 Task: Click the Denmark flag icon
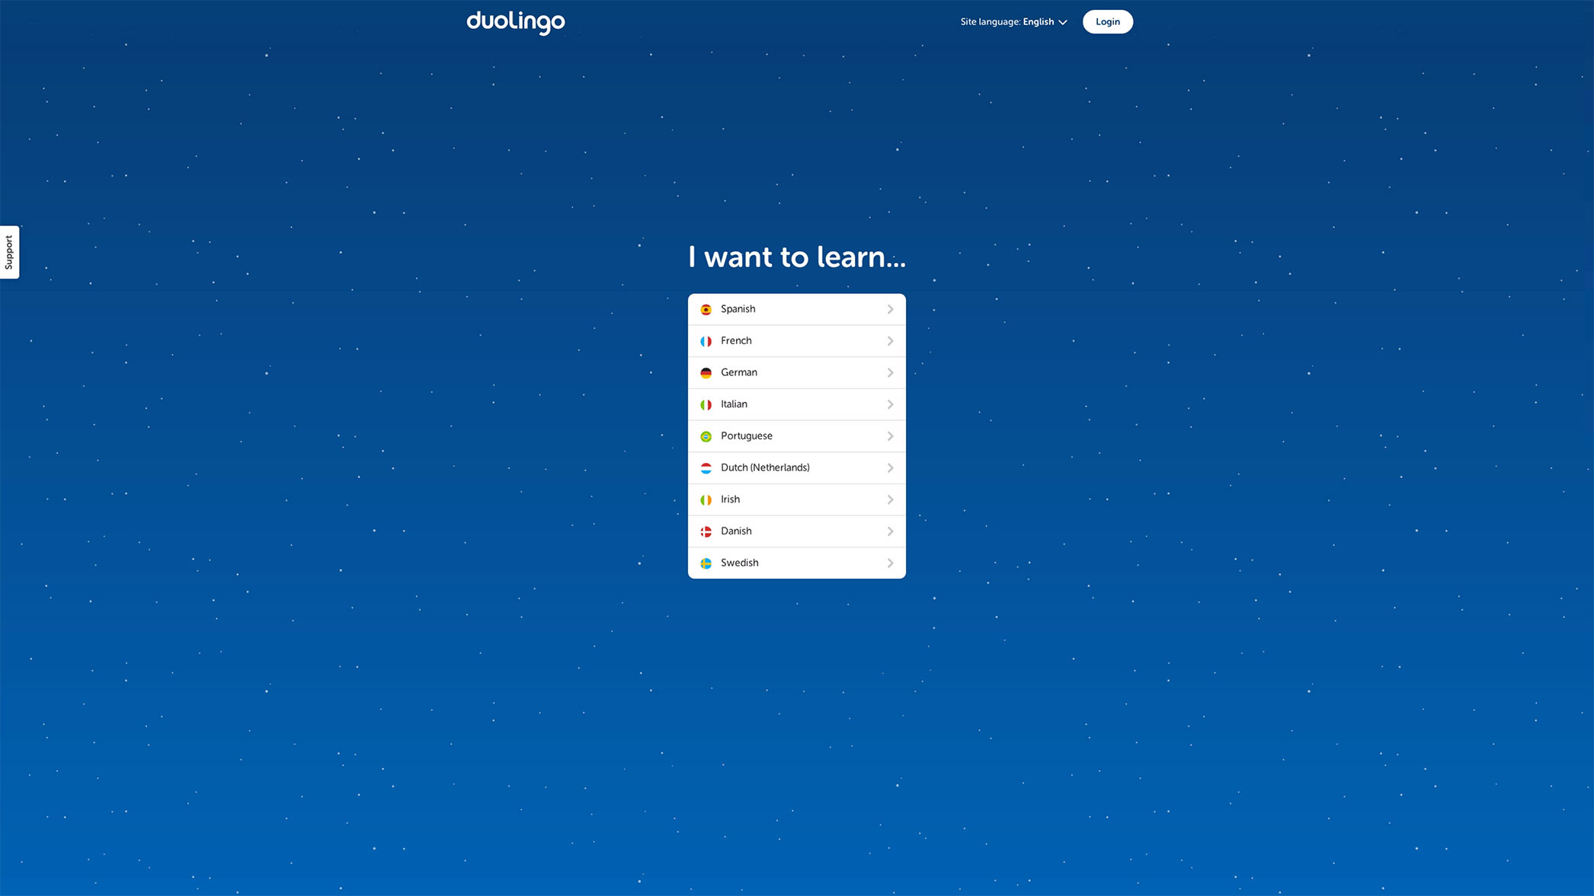706,531
